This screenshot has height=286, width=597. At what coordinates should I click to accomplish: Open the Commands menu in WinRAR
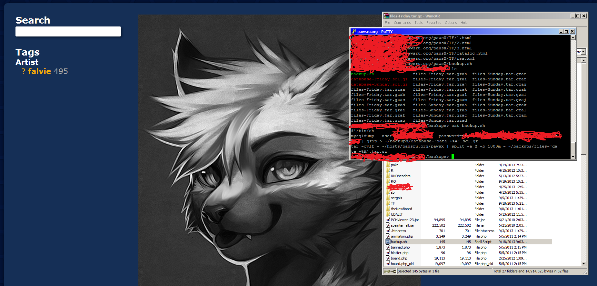[x=402, y=23]
